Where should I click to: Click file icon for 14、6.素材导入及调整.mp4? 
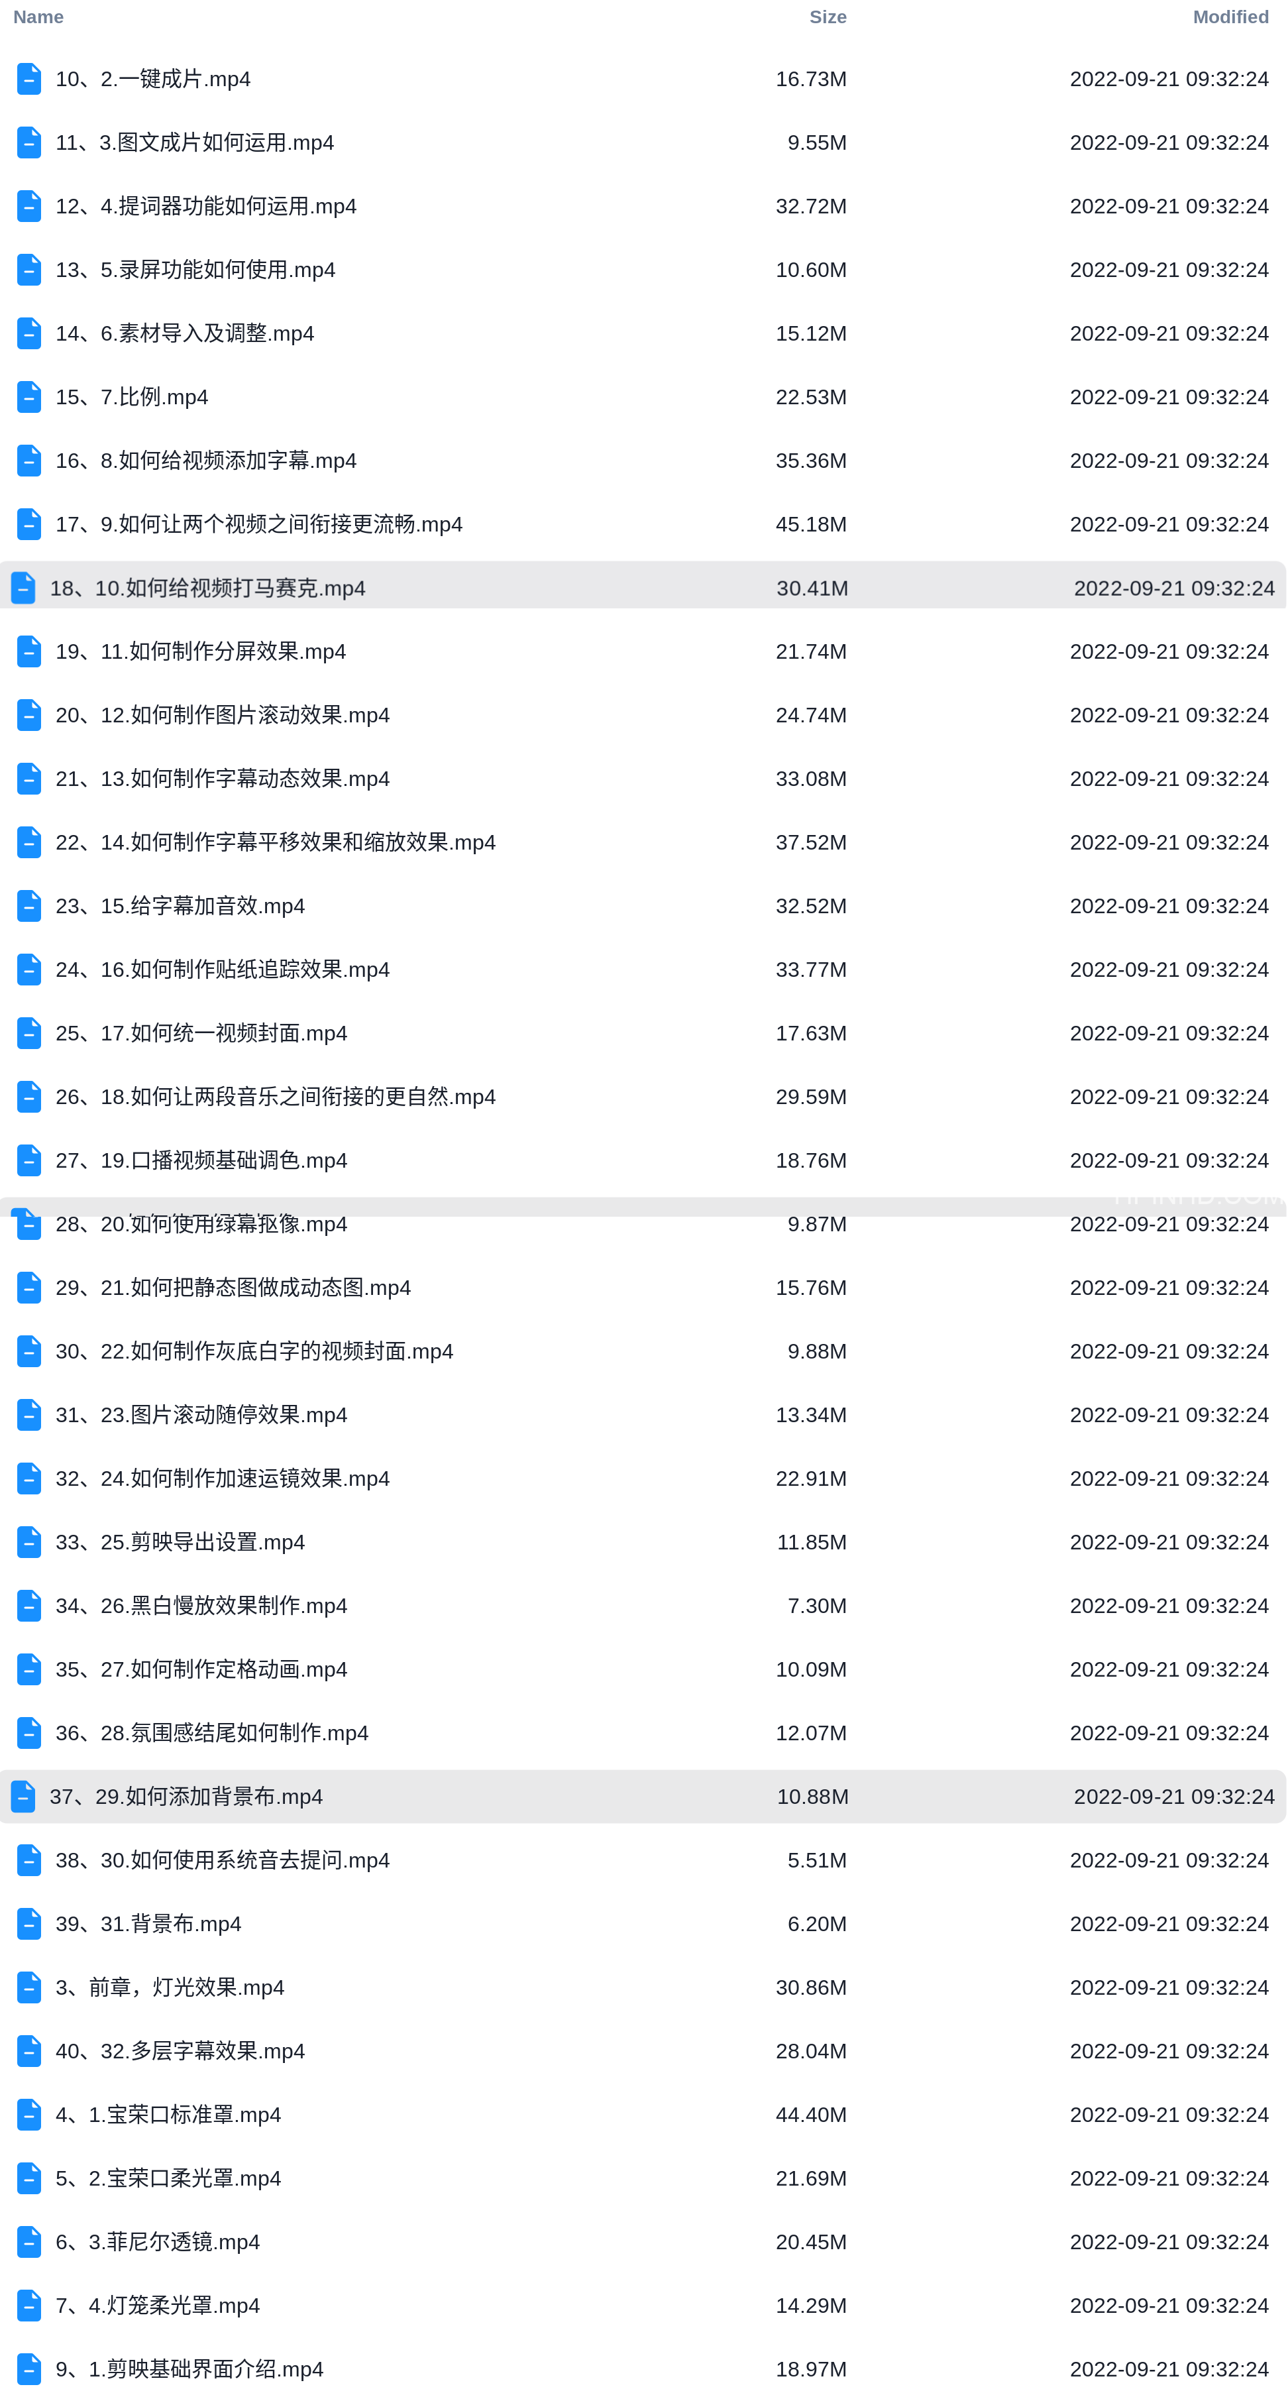coord(29,333)
